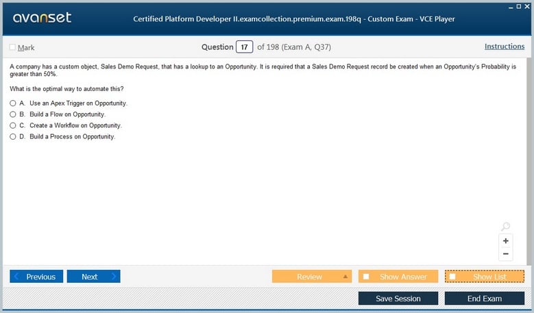Open the Instructions link
This screenshot has height=313, width=534.
[505, 47]
